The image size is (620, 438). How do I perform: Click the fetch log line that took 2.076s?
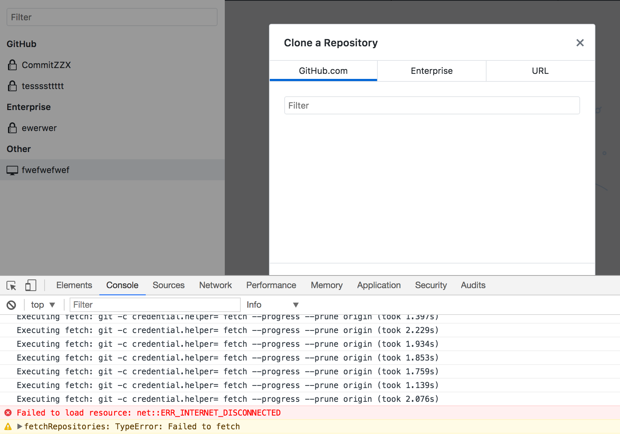click(x=310, y=399)
